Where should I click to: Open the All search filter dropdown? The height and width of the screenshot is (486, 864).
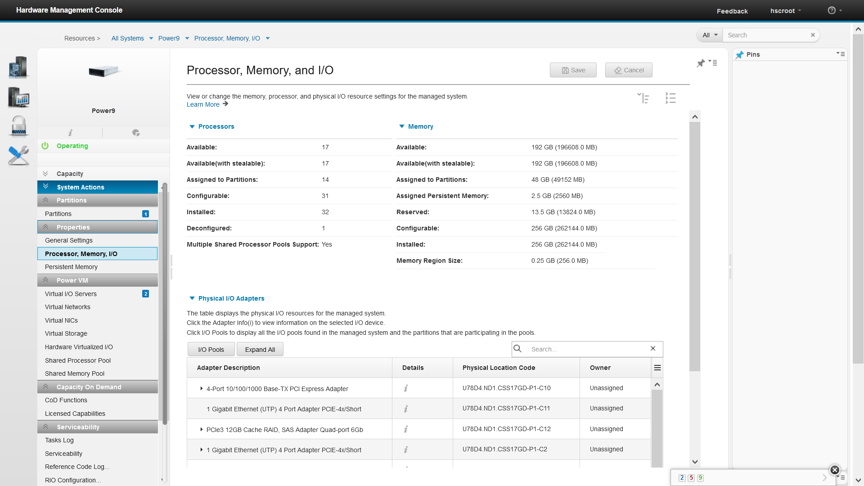[x=710, y=35]
